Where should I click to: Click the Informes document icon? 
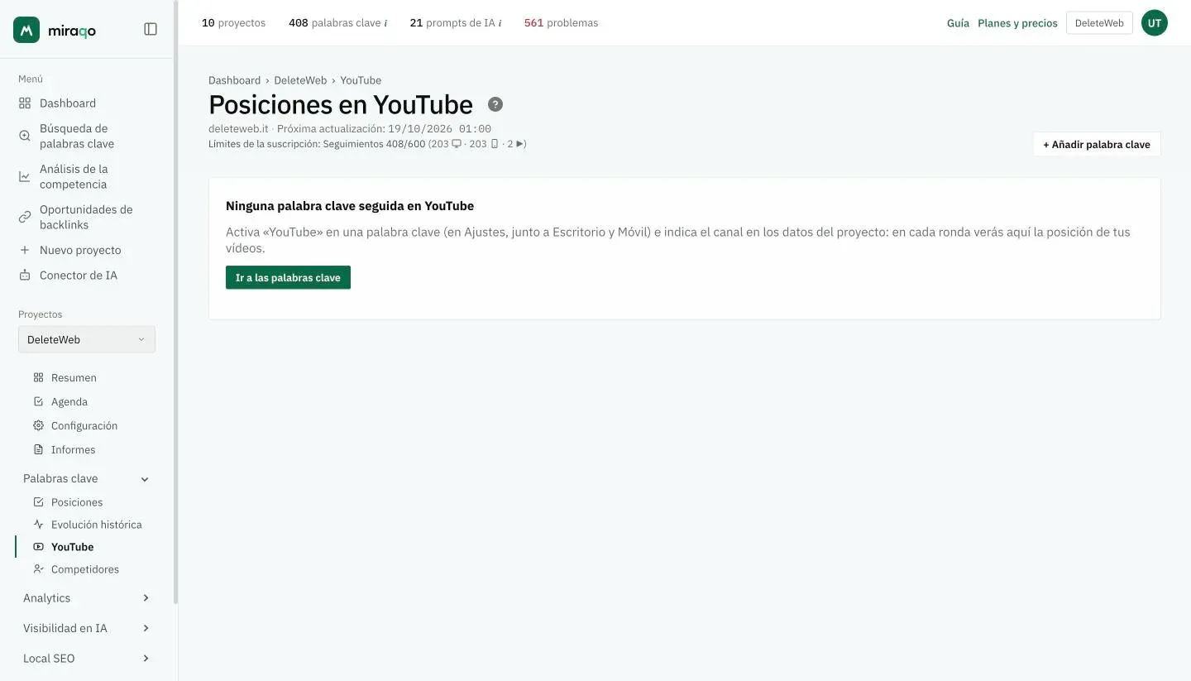click(x=38, y=449)
